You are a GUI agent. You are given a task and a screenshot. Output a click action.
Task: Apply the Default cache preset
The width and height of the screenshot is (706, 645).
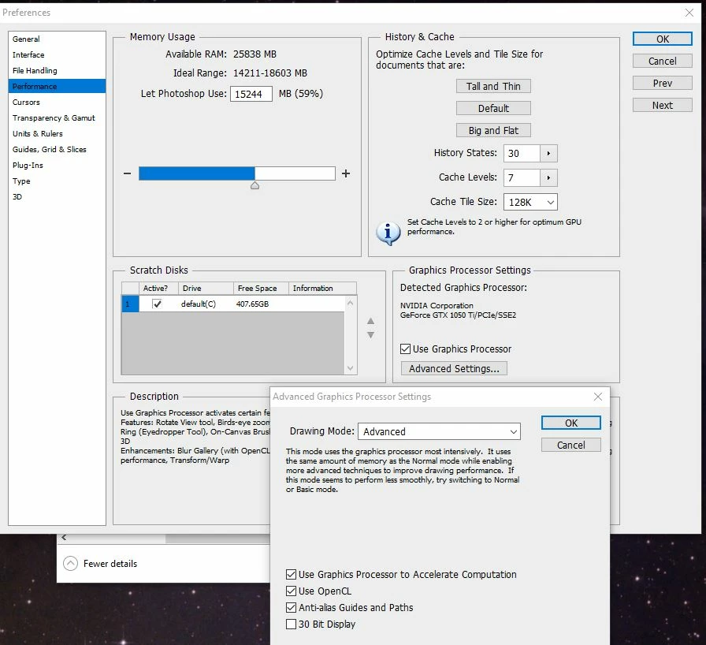pos(493,108)
